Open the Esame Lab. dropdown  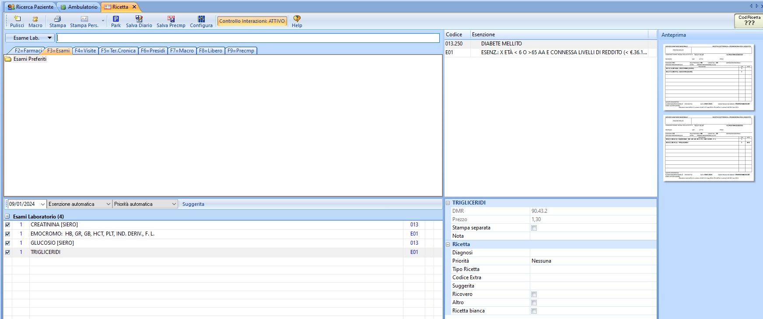point(30,38)
